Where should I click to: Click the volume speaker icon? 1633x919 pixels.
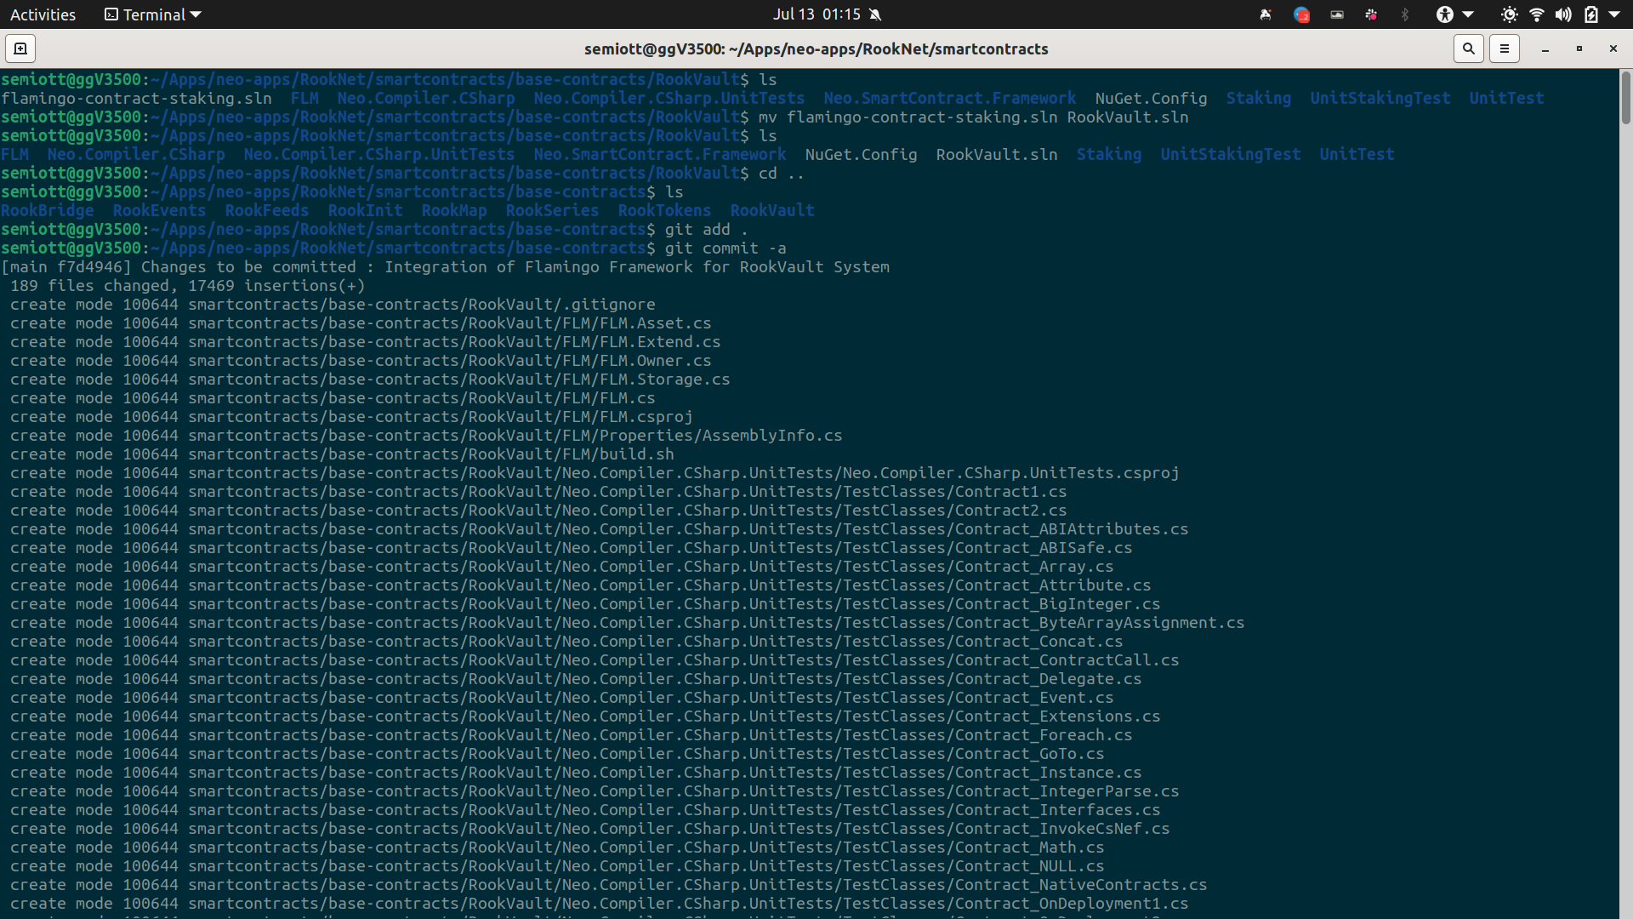pos(1563,14)
